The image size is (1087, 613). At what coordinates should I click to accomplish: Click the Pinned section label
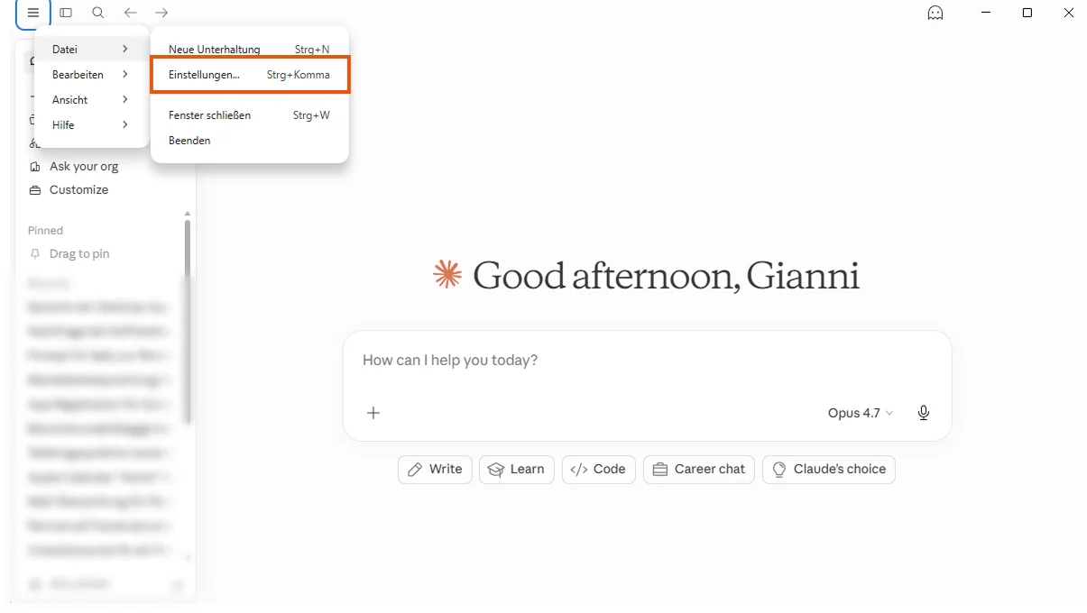click(45, 231)
